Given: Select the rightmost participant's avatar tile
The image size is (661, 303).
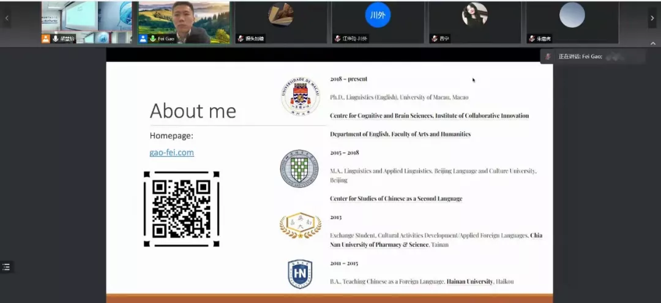Looking at the screenshot, I should tap(572, 22).
